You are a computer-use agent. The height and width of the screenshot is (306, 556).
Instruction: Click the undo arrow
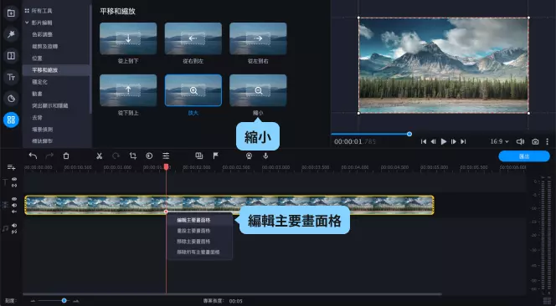pyautogui.click(x=33, y=156)
